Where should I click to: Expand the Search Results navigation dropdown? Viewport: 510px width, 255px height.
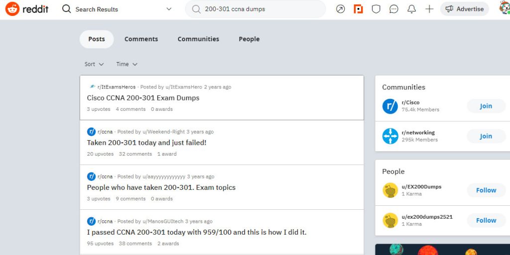click(169, 9)
